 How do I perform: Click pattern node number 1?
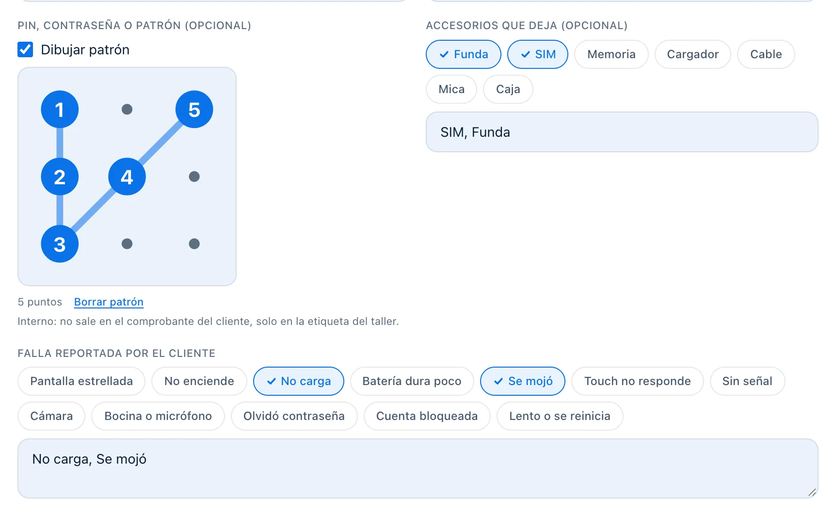coord(60,110)
